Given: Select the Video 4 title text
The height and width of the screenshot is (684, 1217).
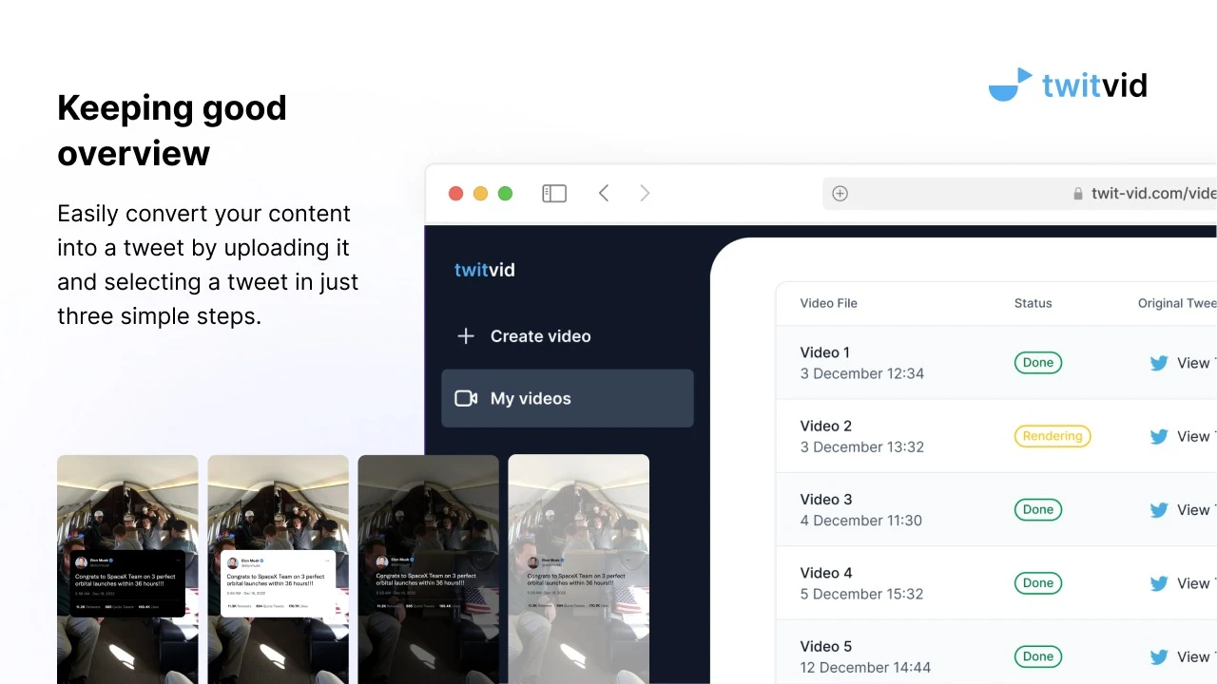Looking at the screenshot, I should (x=826, y=573).
